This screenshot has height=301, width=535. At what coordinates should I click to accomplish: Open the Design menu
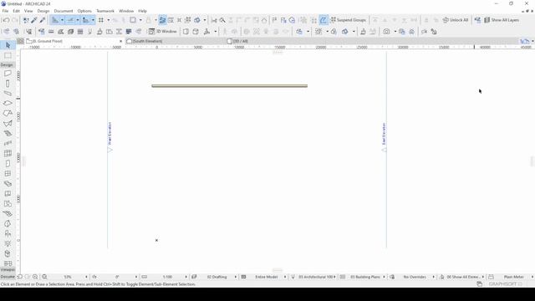tap(43, 11)
